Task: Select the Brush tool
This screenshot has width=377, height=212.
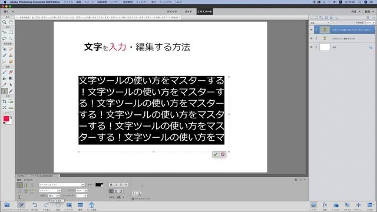Action: coord(4,72)
